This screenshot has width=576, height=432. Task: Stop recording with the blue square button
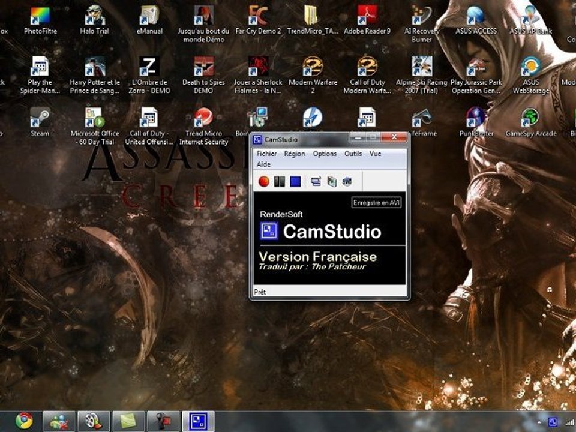coord(295,181)
